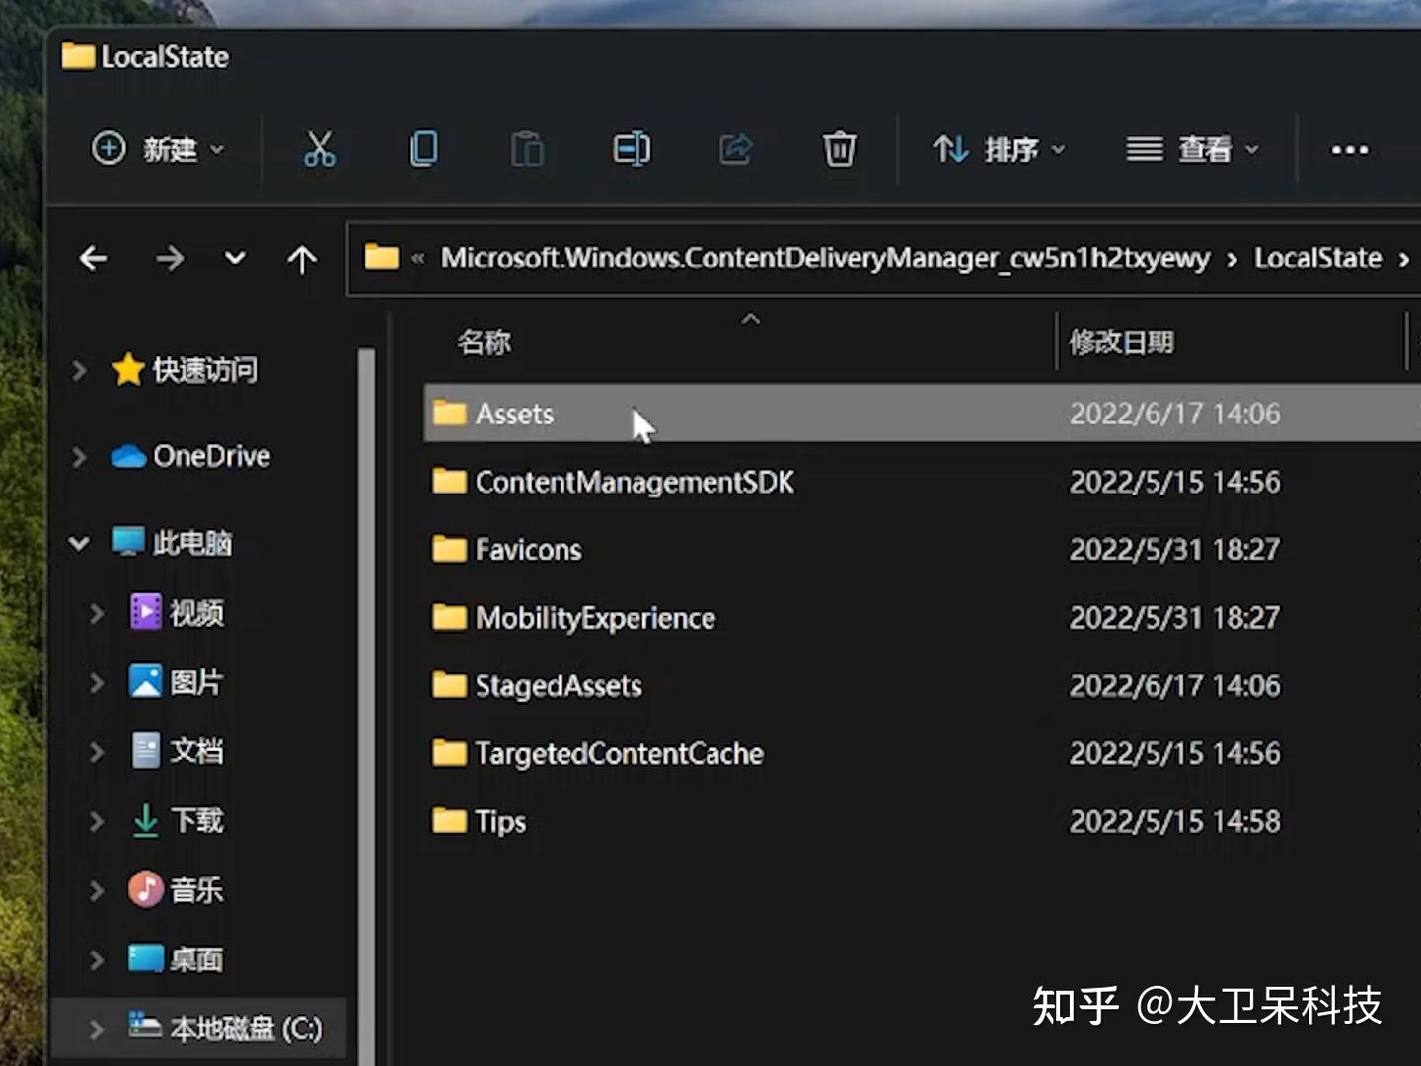1421x1066 pixels.
Task: Select 下载 in navigation pane
Action: click(197, 820)
